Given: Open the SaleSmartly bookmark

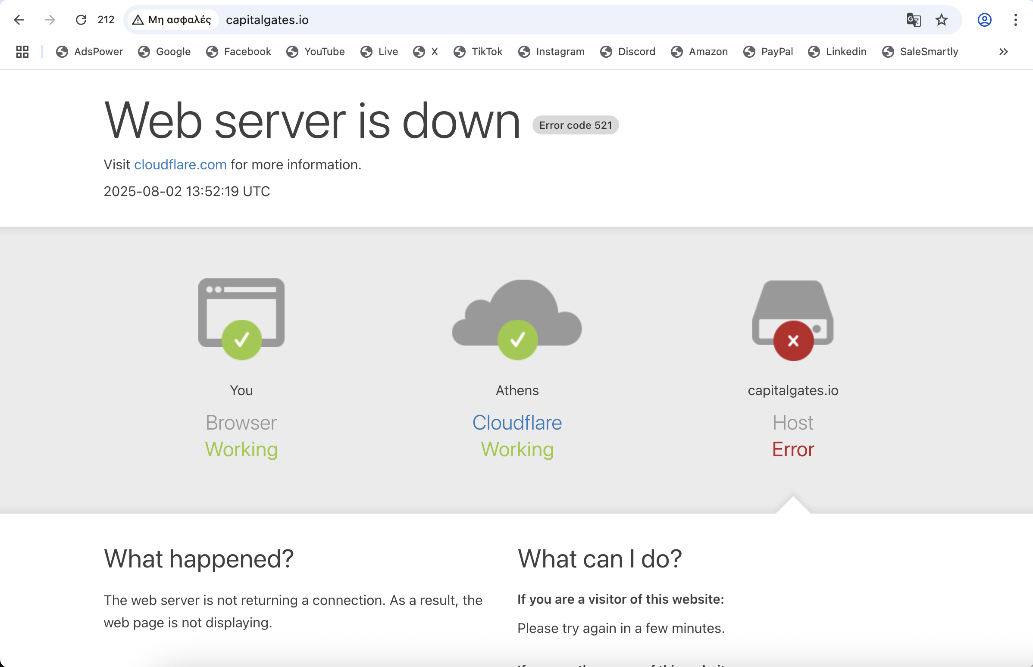Looking at the screenshot, I should point(920,52).
